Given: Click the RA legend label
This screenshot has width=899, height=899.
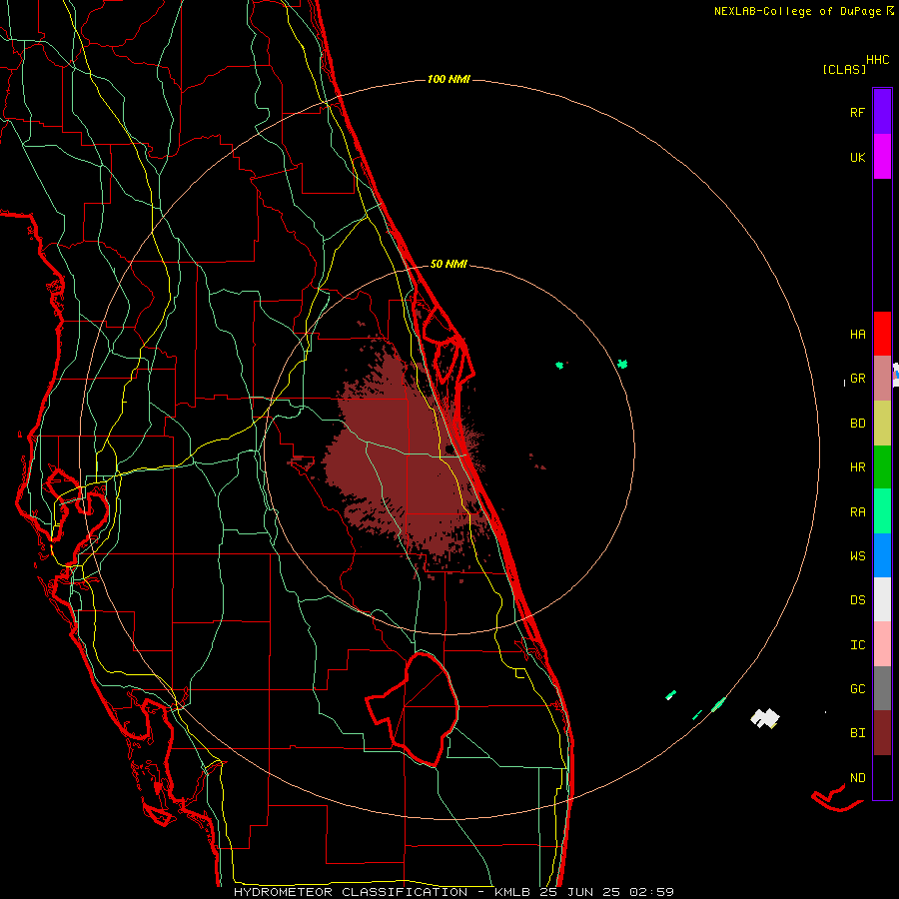Looking at the screenshot, I should 857,512.
